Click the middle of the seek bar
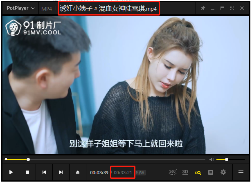This screenshot has width=252, height=182. (x=105, y=160)
